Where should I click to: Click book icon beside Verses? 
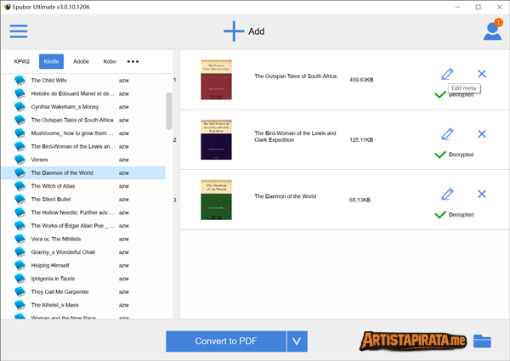click(20, 160)
